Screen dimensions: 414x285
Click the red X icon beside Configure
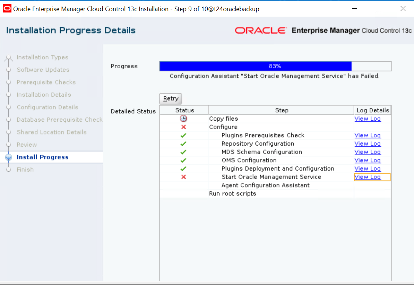tap(184, 127)
